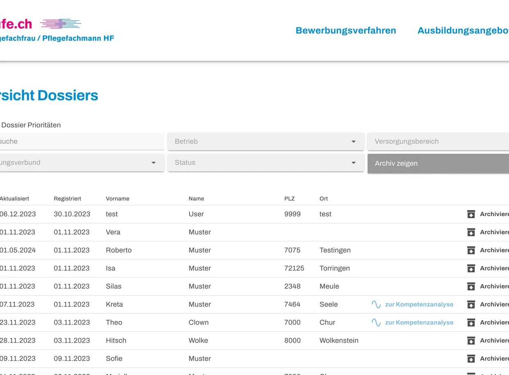The width and height of the screenshot is (509, 375).
Task: Click Archivieren label in test User row
Action: (494, 214)
